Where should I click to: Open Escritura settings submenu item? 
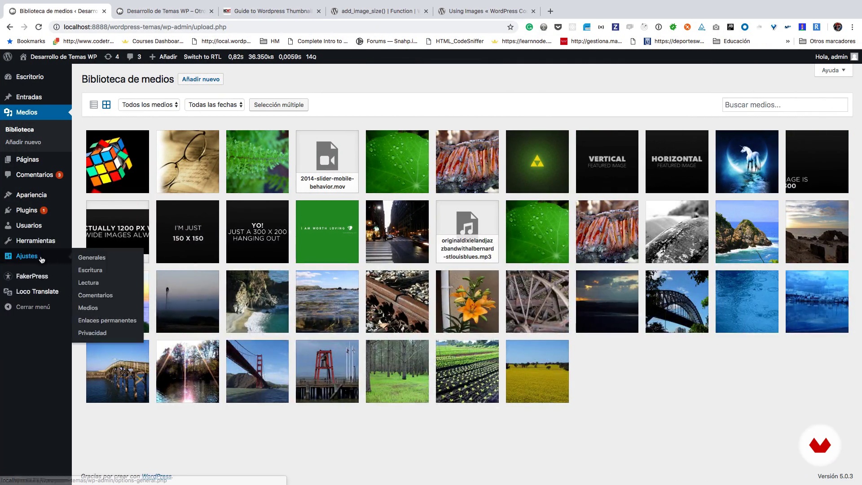pyautogui.click(x=90, y=270)
